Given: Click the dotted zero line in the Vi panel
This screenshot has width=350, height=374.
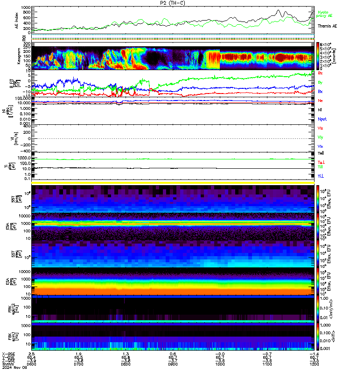Looking at the screenshot, I should pos(173,138).
